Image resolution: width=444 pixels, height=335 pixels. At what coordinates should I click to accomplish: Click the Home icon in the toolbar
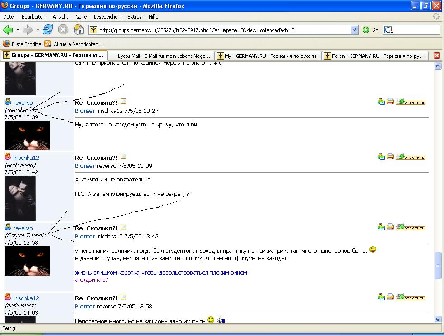79,30
